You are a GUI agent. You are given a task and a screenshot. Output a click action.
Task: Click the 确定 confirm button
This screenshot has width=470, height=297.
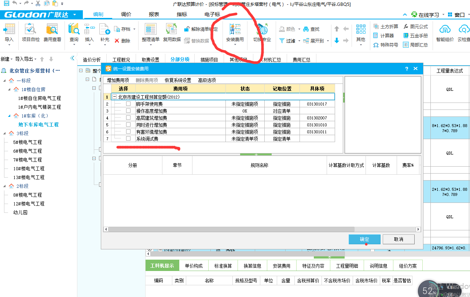pos(365,239)
